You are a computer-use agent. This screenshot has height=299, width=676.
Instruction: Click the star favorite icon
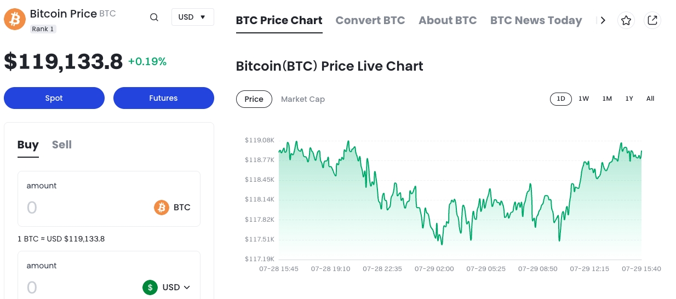(626, 20)
